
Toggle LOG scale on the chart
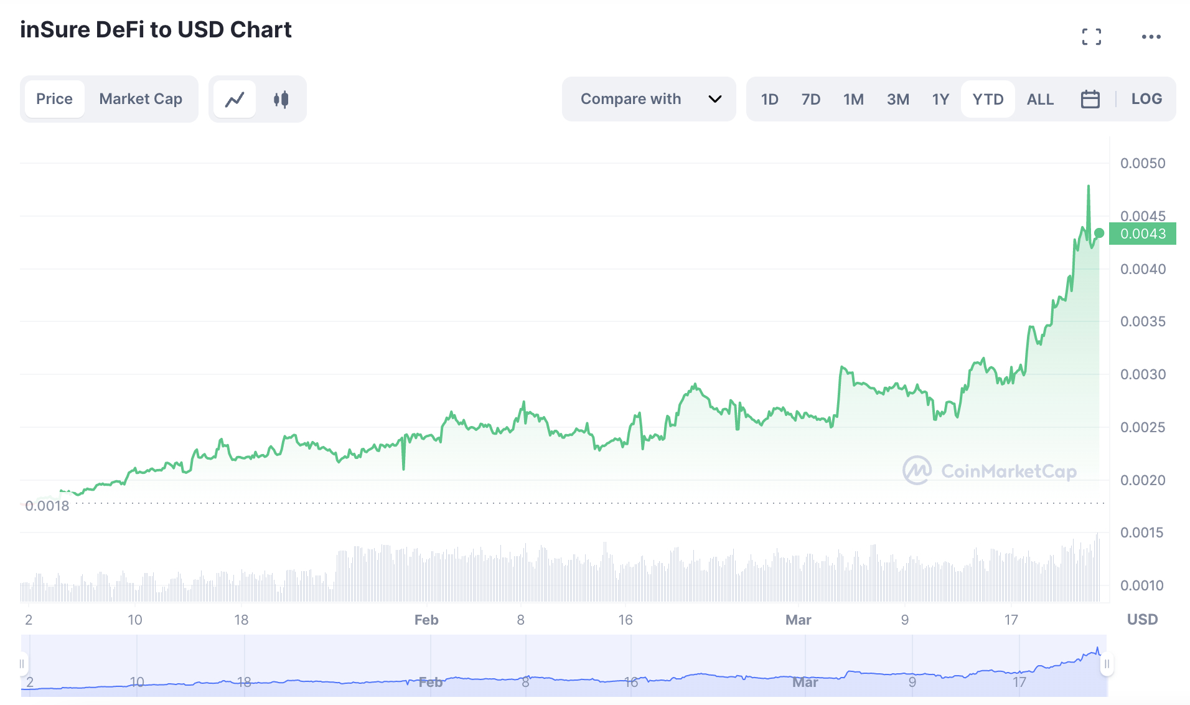[x=1146, y=99]
